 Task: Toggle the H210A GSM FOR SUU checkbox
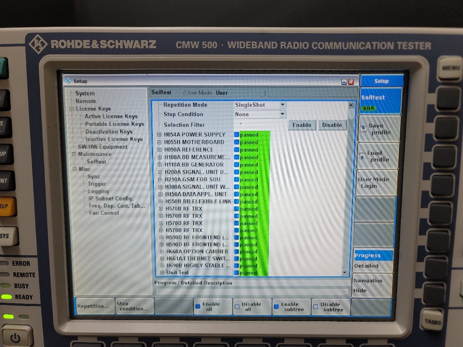pyautogui.click(x=237, y=179)
